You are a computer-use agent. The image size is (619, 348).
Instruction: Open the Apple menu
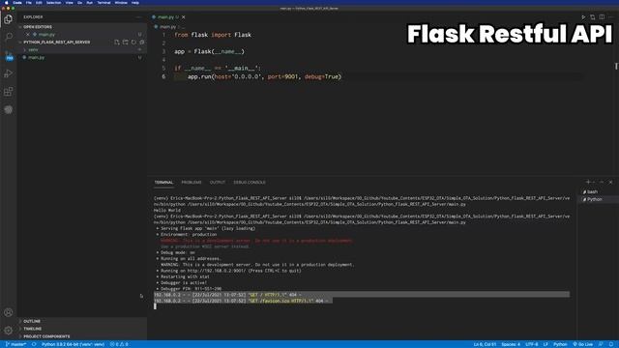7,2
